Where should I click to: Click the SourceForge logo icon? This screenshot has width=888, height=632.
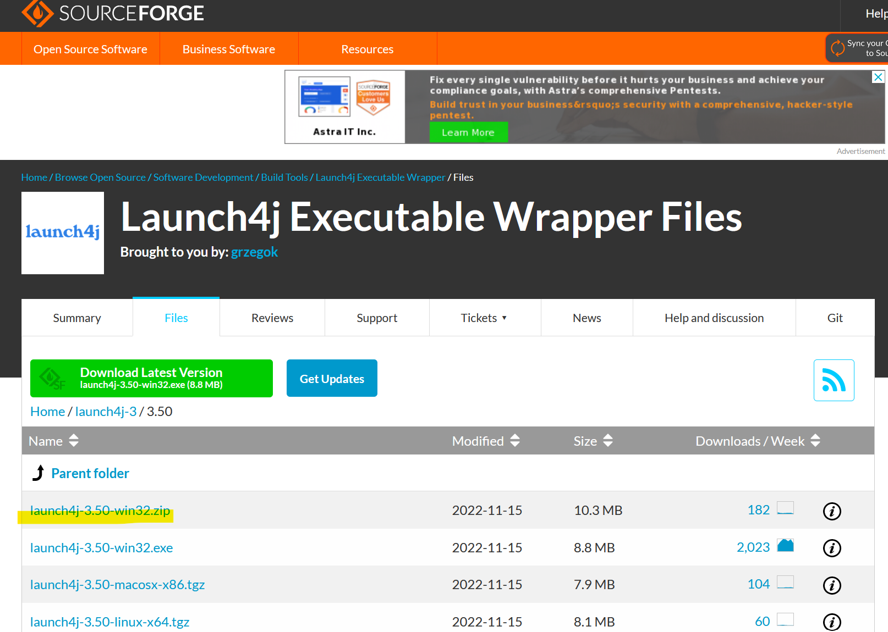[x=37, y=13]
